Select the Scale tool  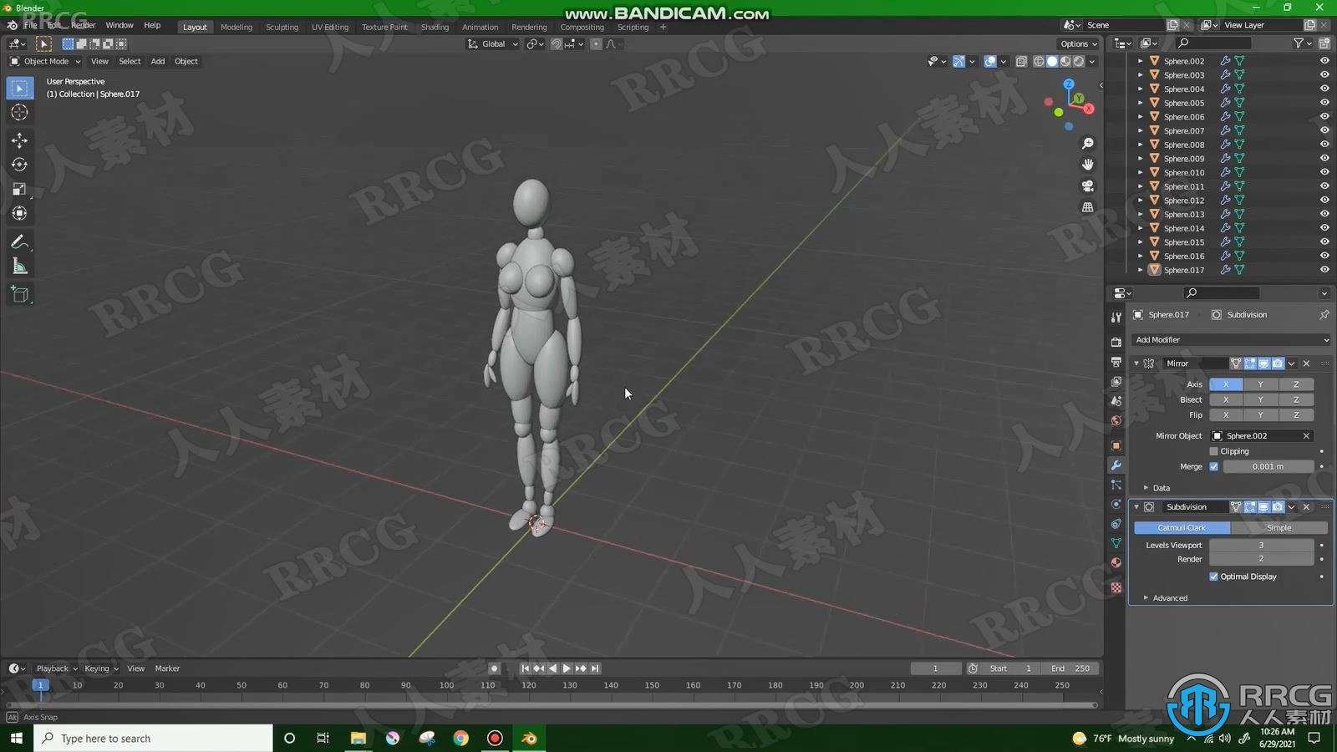pyautogui.click(x=19, y=189)
